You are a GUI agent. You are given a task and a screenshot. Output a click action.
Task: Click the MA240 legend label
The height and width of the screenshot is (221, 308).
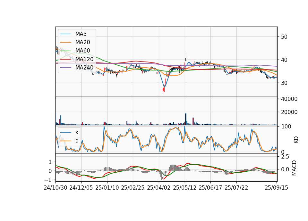(84, 68)
